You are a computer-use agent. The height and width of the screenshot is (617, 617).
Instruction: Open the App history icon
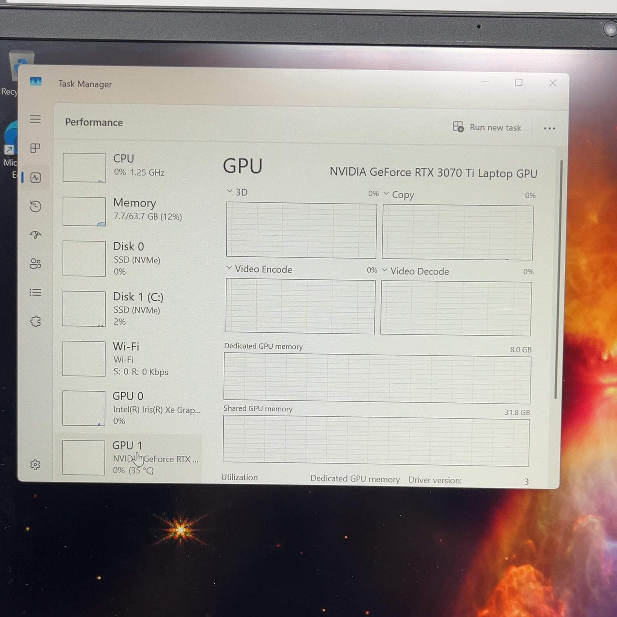[35, 206]
